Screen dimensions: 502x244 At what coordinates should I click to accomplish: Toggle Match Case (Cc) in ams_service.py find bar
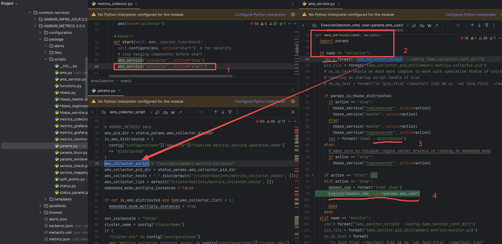click(x=422, y=26)
